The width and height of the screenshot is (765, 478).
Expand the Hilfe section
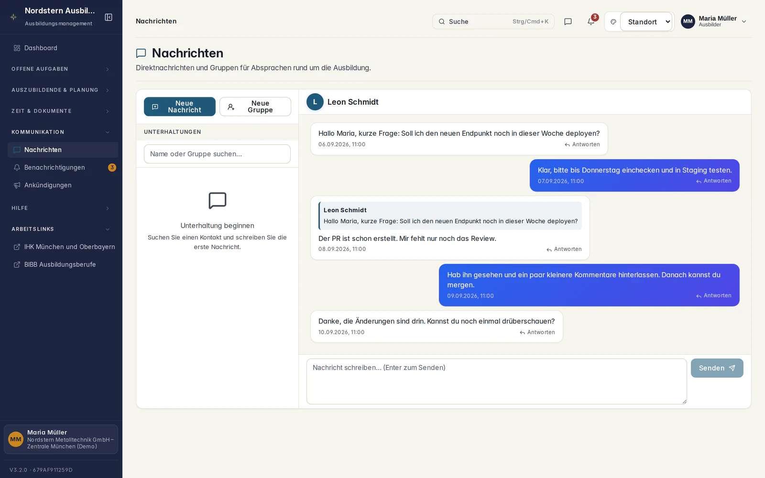(x=61, y=208)
